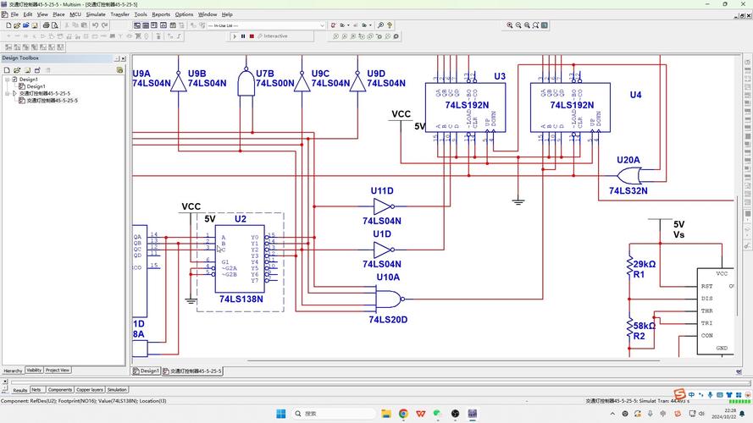753x423 pixels.
Task: Click the Zoom In magnifier icon
Action: (x=510, y=25)
